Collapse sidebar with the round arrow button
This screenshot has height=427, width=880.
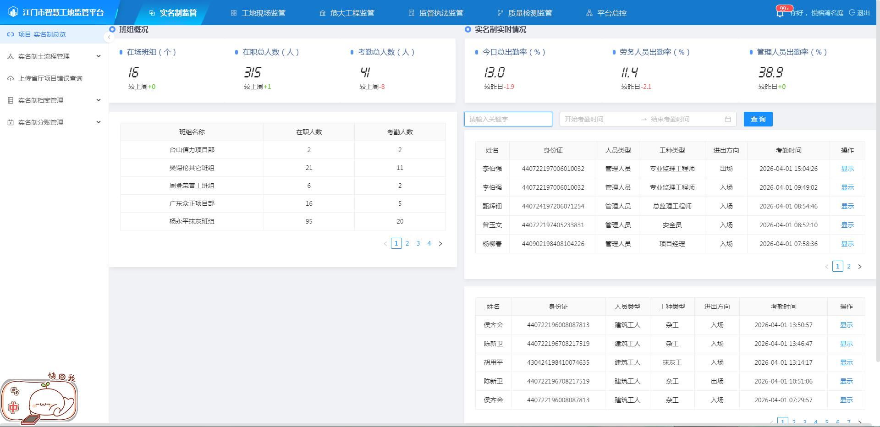coord(109,37)
